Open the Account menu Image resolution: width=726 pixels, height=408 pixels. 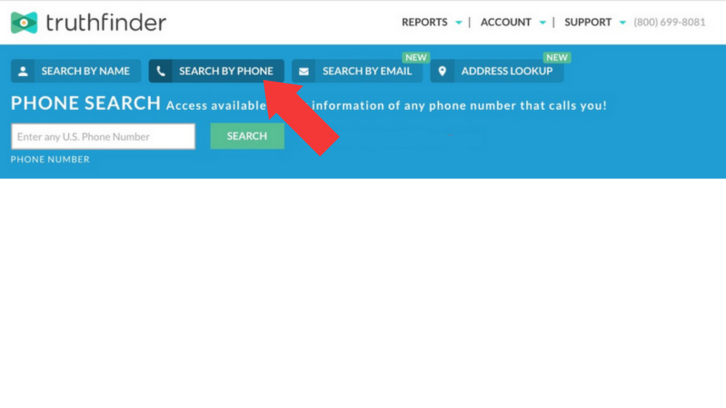(506, 22)
